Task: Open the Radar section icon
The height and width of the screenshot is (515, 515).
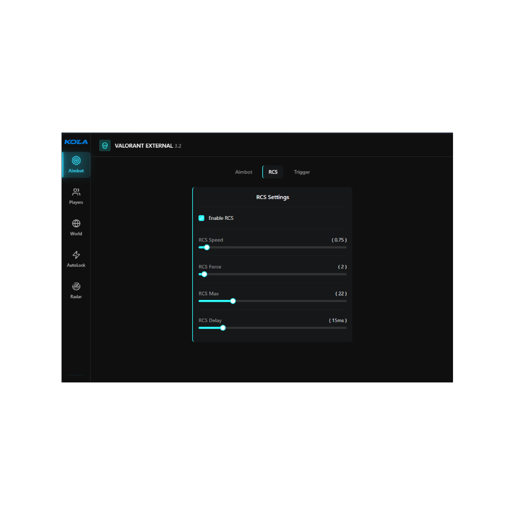Action: [76, 287]
